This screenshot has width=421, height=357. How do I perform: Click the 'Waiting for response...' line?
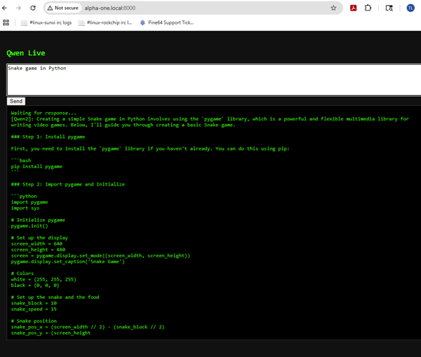(x=44, y=113)
